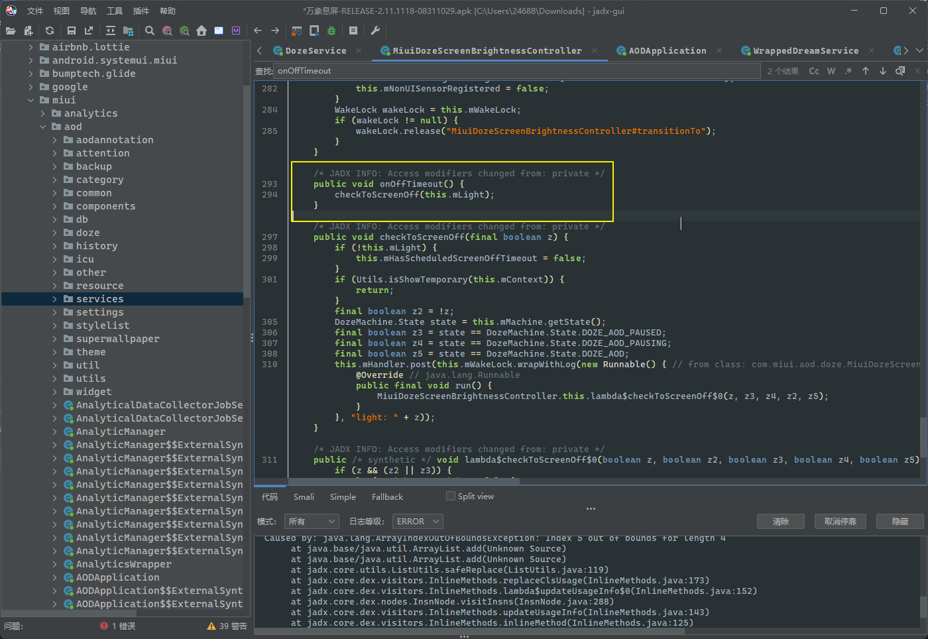
Task: Navigate forward with right arrow icon
Action: click(x=275, y=30)
